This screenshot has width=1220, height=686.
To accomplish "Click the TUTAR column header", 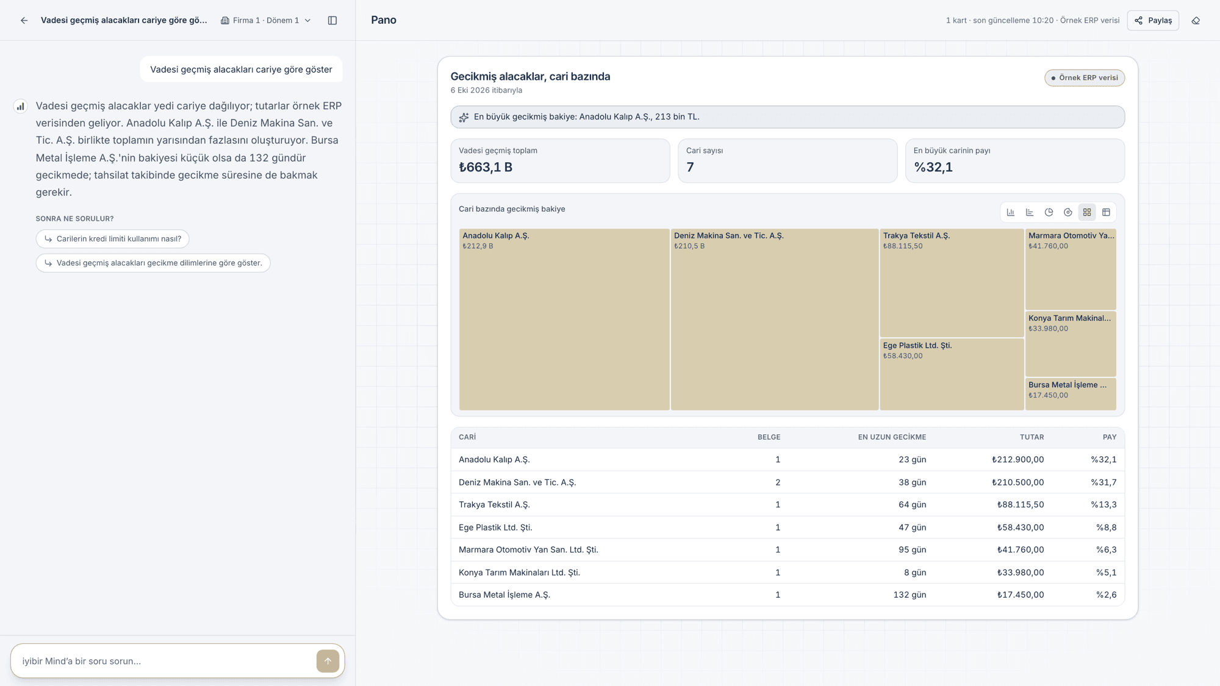I will click(x=1032, y=437).
